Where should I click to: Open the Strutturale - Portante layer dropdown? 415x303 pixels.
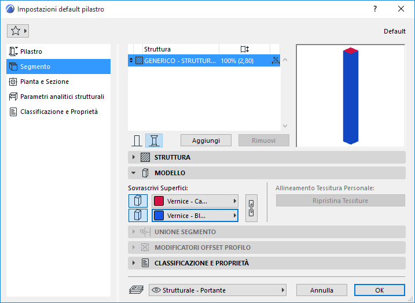pos(218,290)
